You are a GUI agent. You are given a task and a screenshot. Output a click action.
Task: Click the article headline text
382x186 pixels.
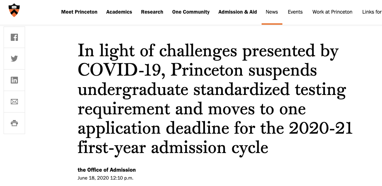click(x=215, y=99)
